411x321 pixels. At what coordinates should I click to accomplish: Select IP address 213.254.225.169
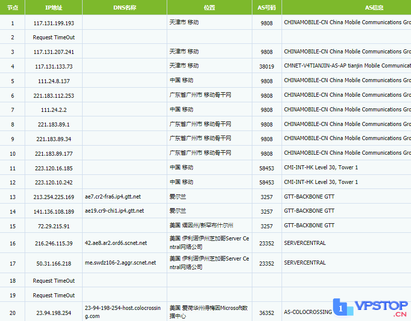(54, 197)
